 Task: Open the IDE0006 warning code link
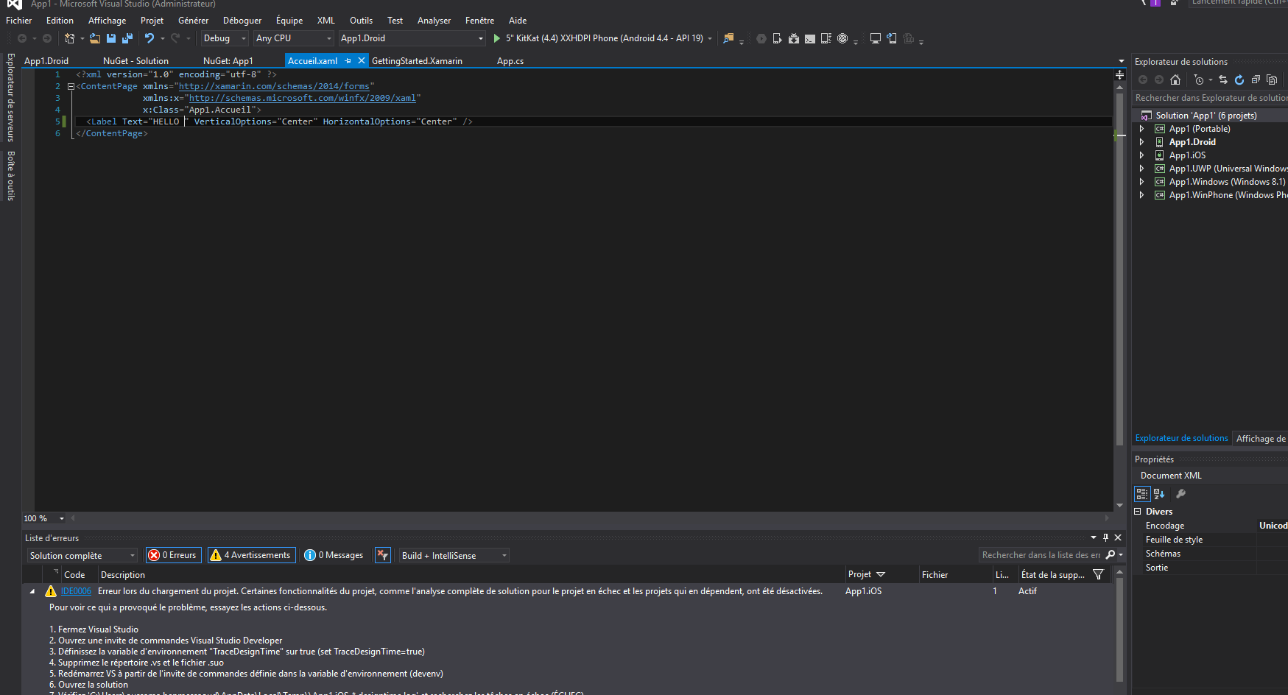[76, 591]
